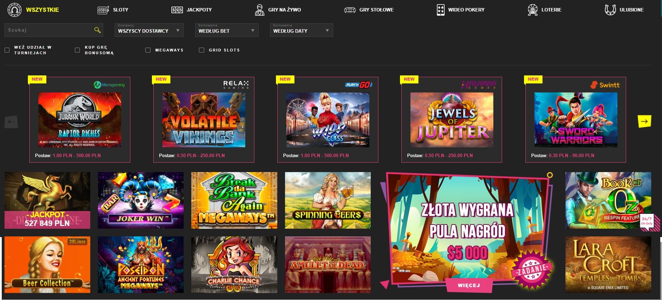Click NEW badge on Jurassic World card
This screenshot has height=300, width=662.
[37, 79]
